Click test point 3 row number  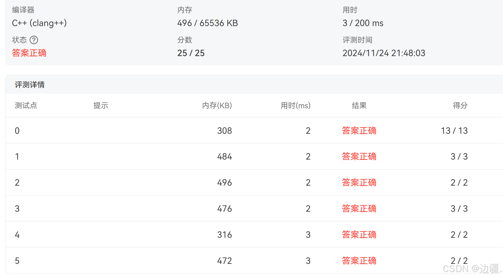click(x=17, y=209)
